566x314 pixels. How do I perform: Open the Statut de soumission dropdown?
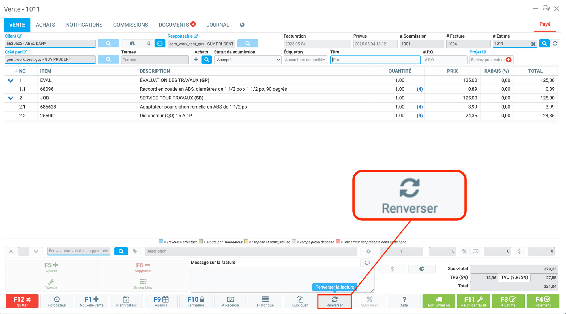[248, 60]
